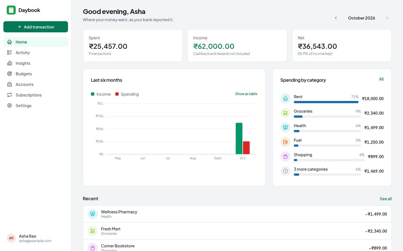Click the 3 more categories row label

tap(311, 169)
